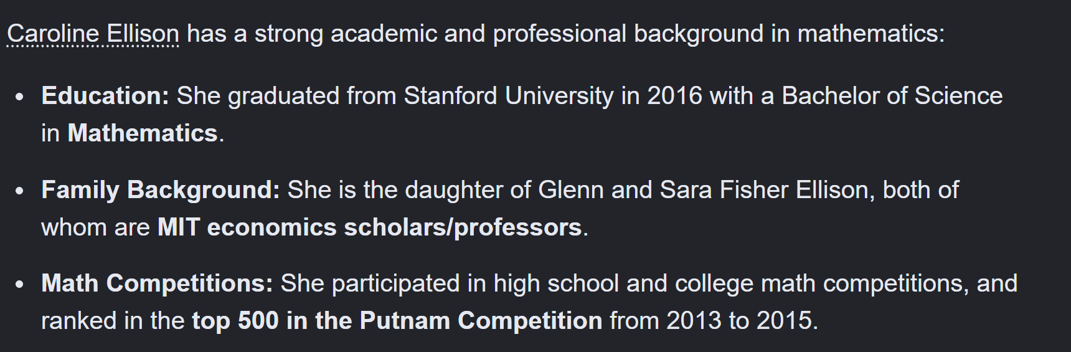Click the phrase Bachelor of Science

coord(892,96)
